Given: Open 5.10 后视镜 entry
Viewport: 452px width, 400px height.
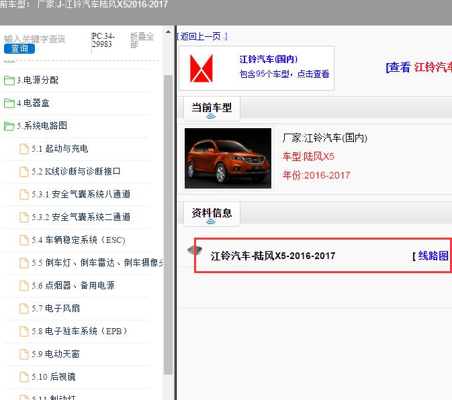Looking at the screenshot, I should click(54, 377).
